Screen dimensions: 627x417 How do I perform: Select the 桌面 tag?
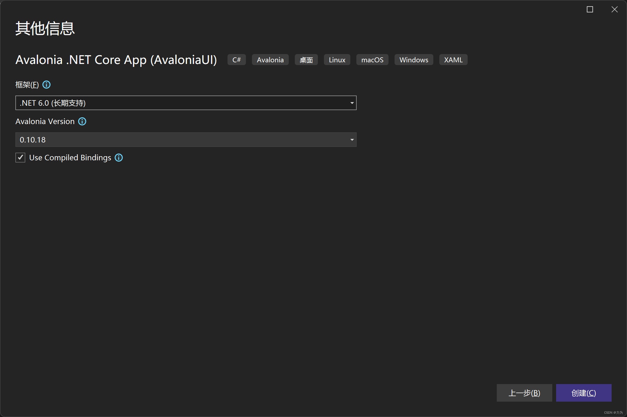[x=306, y=60]
